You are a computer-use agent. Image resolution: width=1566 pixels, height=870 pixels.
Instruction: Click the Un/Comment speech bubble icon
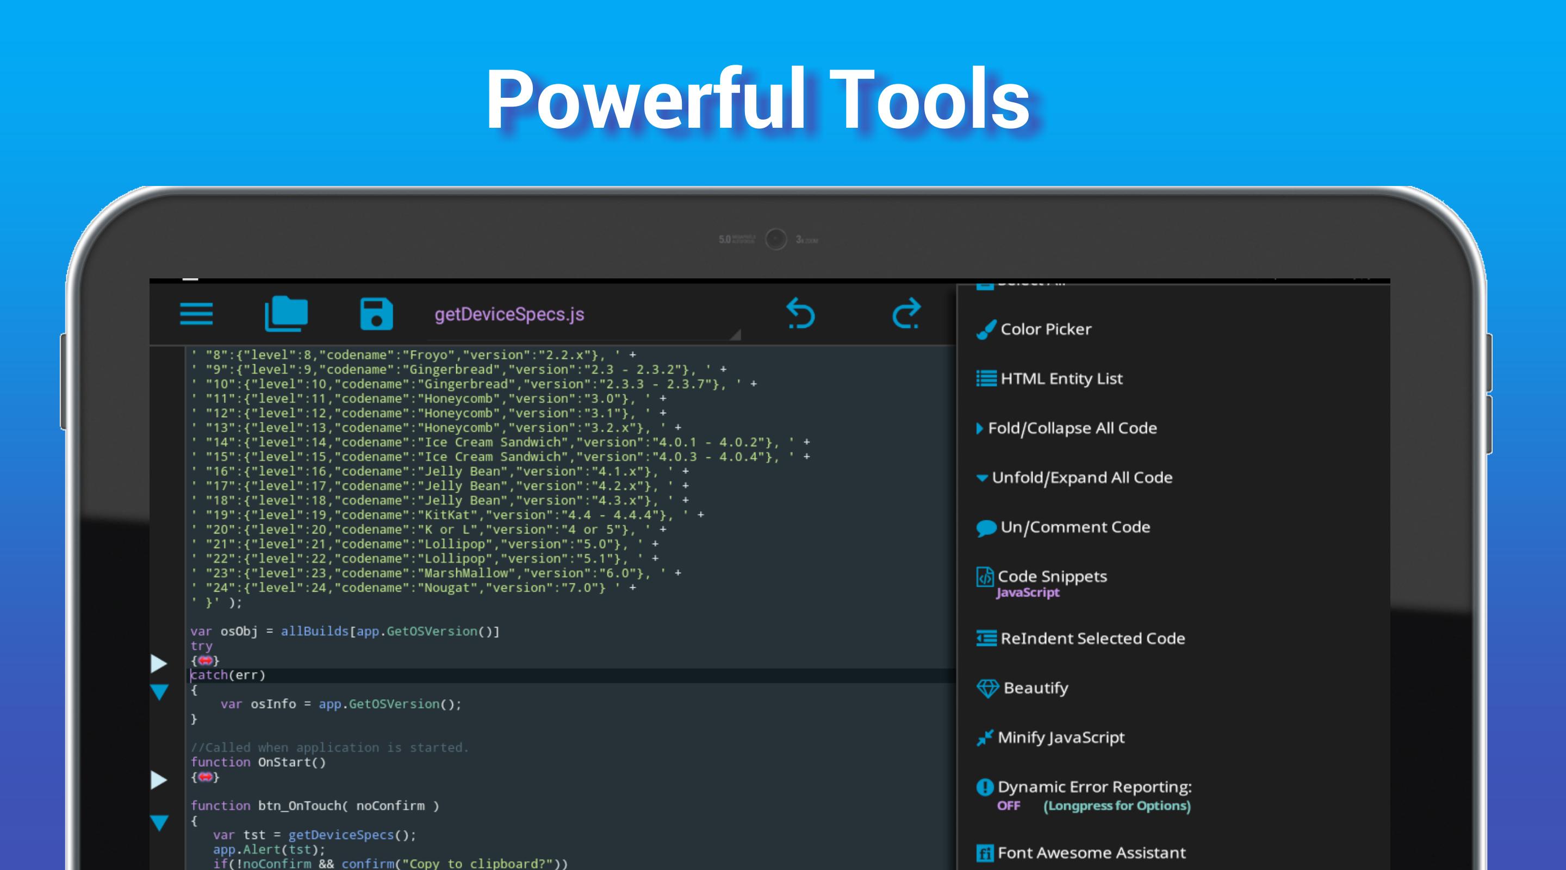pos(986,528)
